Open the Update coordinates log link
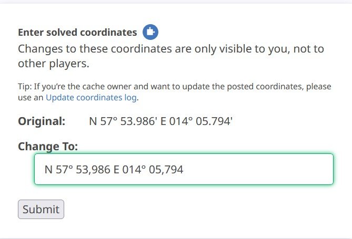The width and height of the screenshot is (352, 239). [91, 98]
